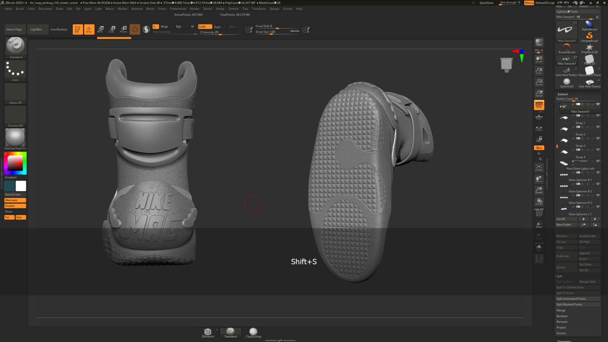Screen dimensions: 608x342
Task: Select the Scale transform tool
Action: click(x=112, y=29)
